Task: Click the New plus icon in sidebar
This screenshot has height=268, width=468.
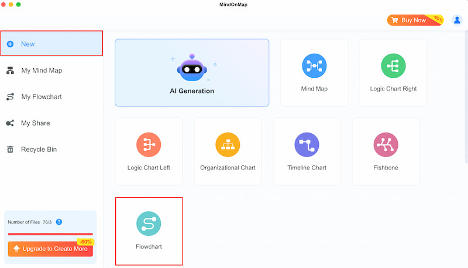Action: [x=10, y=44]
